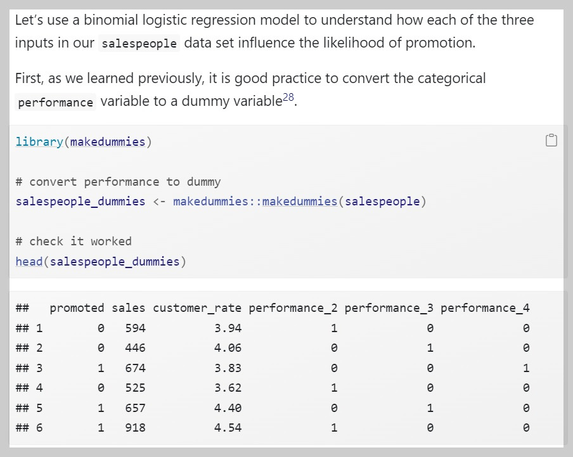Open the library function link

39,141
